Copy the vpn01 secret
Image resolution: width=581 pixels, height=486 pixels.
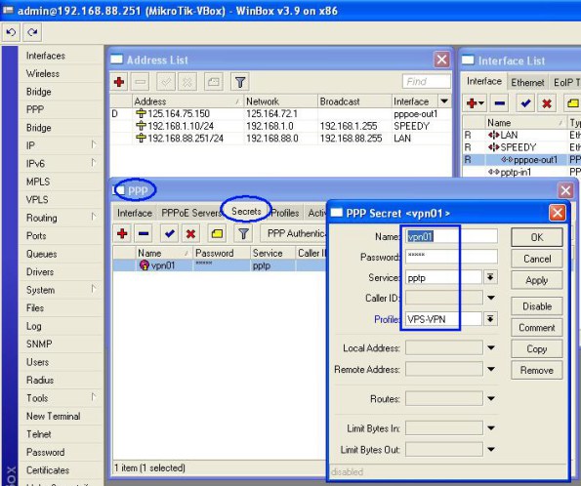click(x=536, y=349)
